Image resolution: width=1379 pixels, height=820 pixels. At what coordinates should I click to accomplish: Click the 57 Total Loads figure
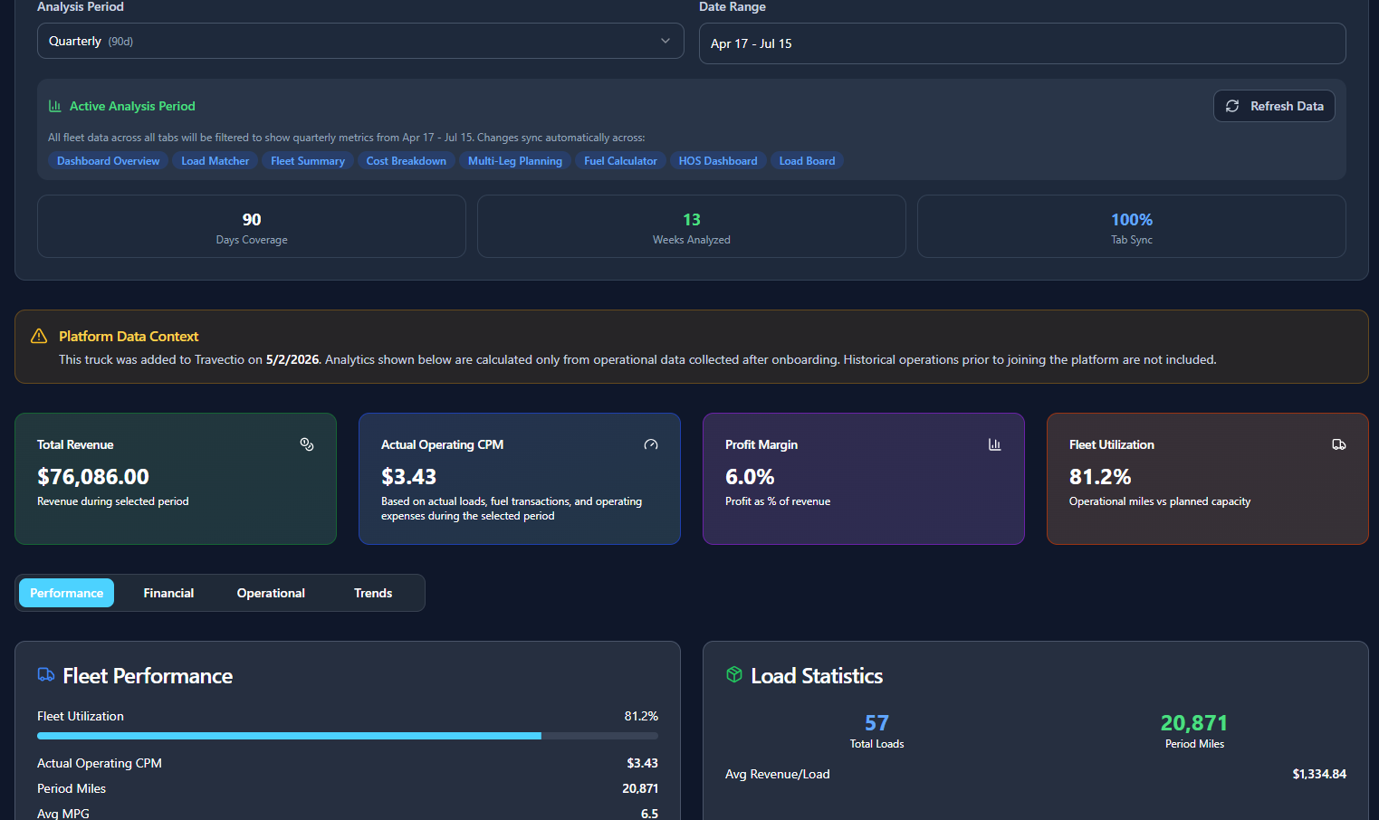click(x=876, y=723)
